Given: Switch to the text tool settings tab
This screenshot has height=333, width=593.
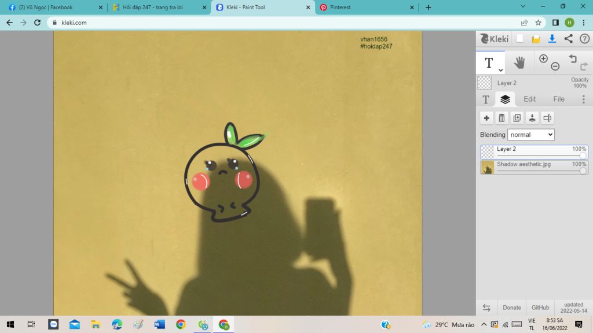Looking at the screenshot, I should (486, 99).
